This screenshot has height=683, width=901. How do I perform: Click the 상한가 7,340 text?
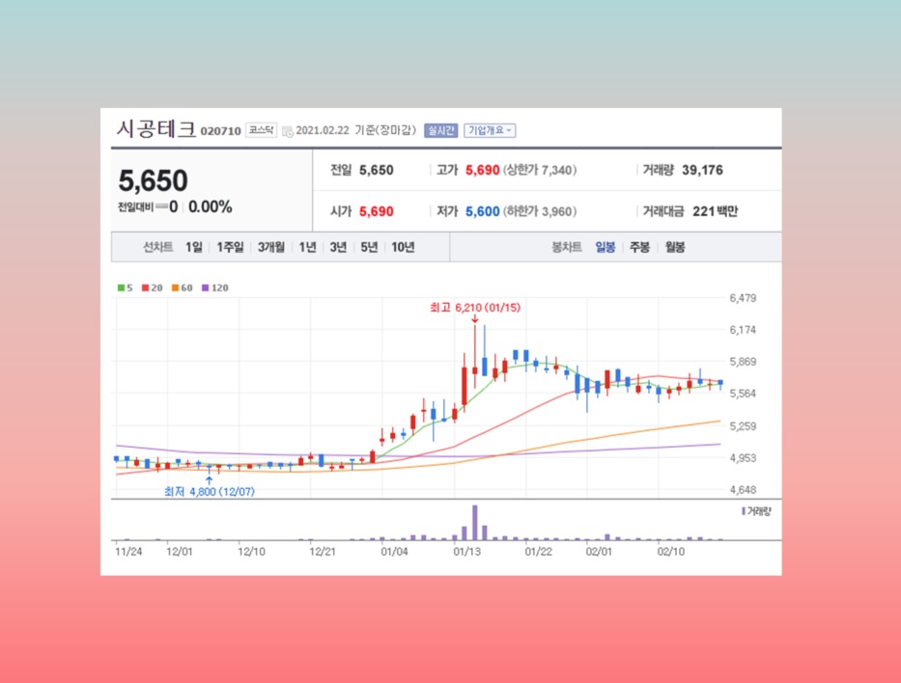(540, 171)
